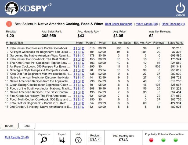188x145 pixels.
Task: Sort by Sales Rank column header
Action: click(x=175, y=43)
